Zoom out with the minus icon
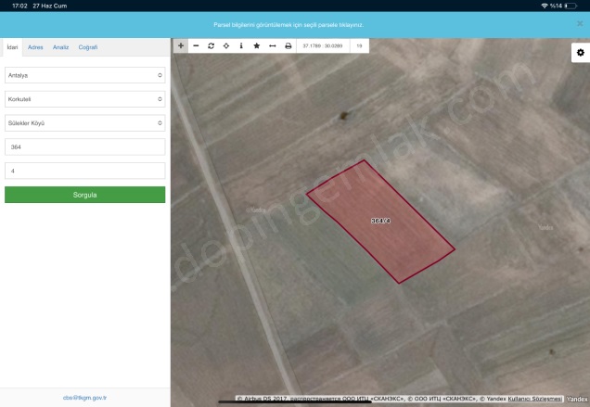Viewport: 590px width, 407px height. point(196,45)
